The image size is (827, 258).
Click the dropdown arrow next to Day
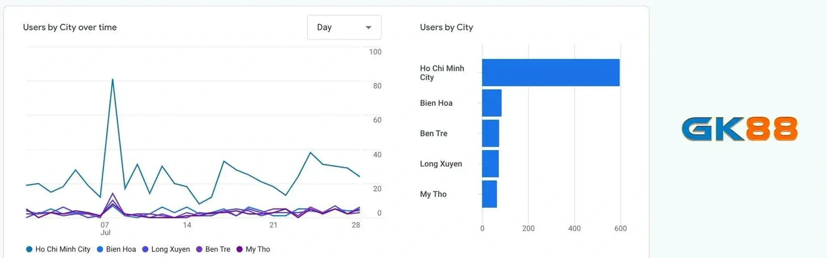coord(368,28)
